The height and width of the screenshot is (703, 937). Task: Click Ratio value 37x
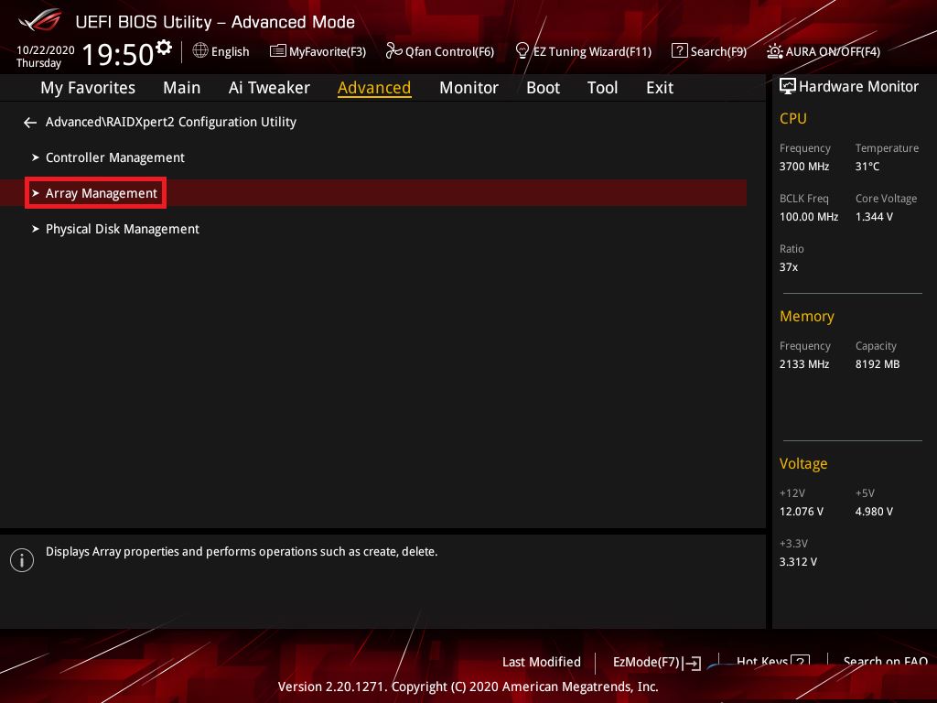pos(789,267)
